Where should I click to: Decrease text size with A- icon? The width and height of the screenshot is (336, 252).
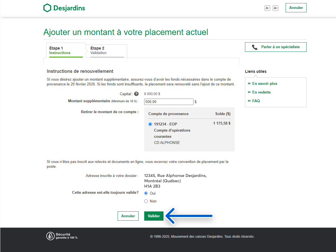tap(267, 8)
